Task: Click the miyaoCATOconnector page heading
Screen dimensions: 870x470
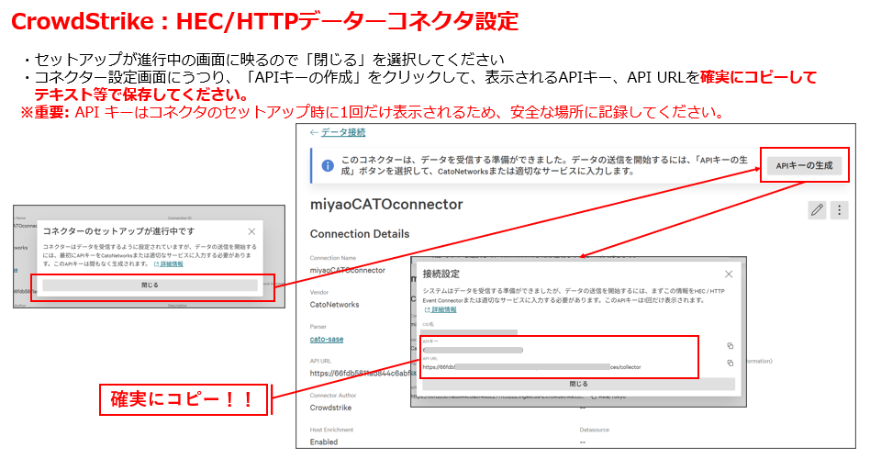Action: click(x=386, y=204)
